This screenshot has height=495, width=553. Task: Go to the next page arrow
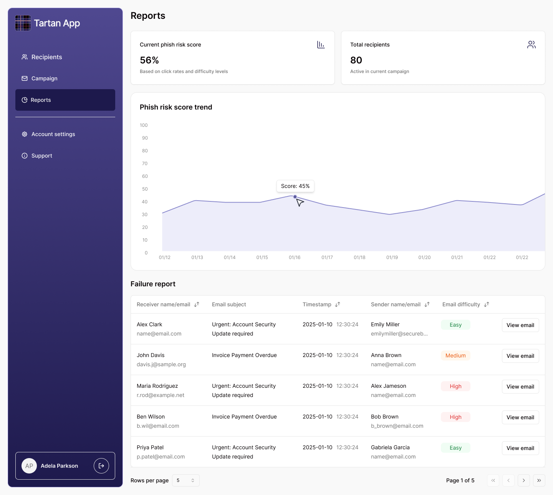pos(523,480)
